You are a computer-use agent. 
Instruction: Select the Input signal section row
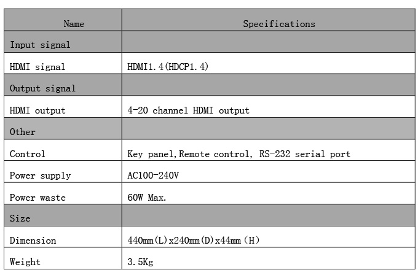tap(40, 45)
